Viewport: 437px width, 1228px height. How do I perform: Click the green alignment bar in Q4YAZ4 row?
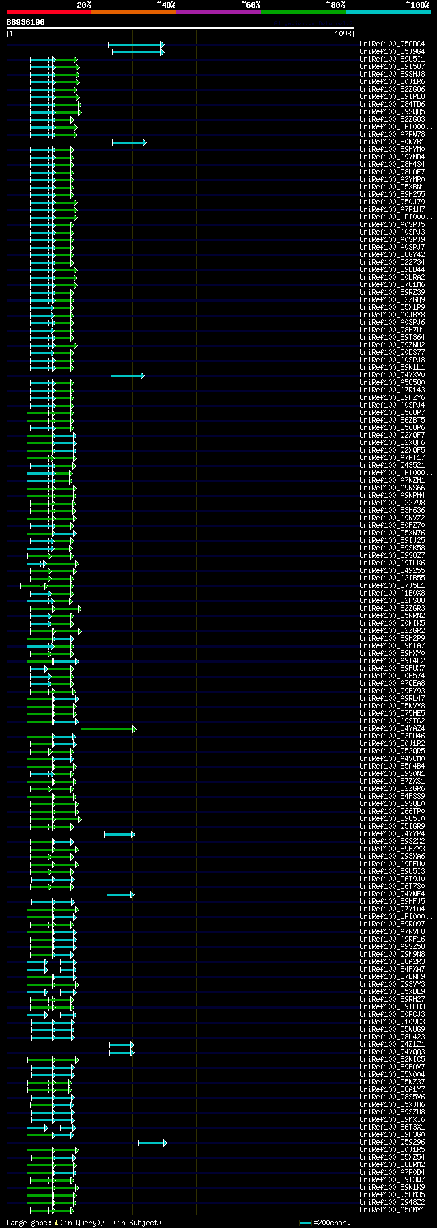109,729
